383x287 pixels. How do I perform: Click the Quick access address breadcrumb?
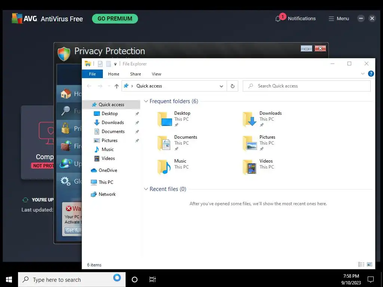[149, 86]
